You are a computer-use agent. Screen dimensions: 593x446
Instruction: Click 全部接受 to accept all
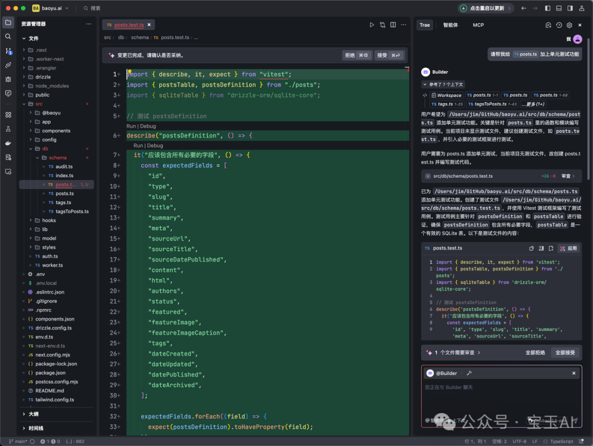(565, 353)
